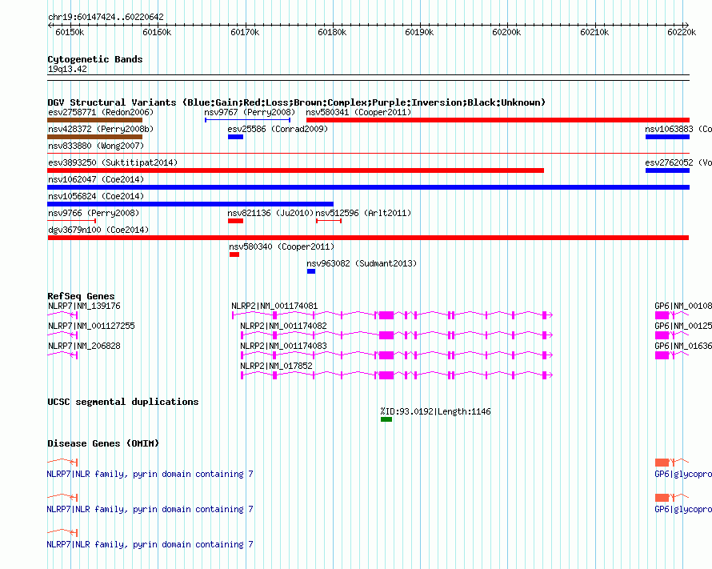Click the nsv833880 (Wong2007) variant label
This screenshot has height=569, width=712.
96,146
